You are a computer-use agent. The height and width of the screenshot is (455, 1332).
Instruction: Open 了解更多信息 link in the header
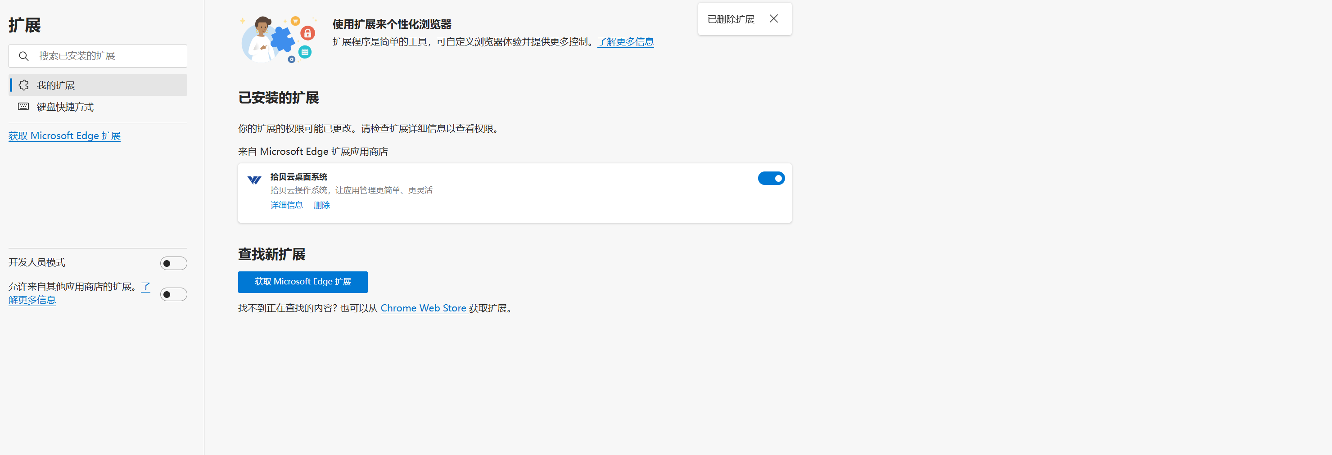coord(626,42)
